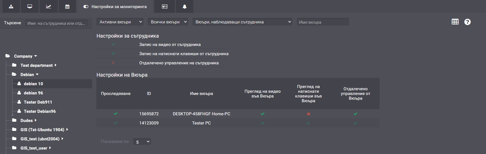This screenshot has width=486, height=154.
Task: Click the user icon beside Tester Debian96
Action: 19,111
